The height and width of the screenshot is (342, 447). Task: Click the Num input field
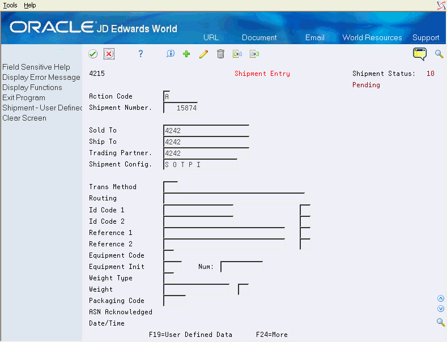241,267
